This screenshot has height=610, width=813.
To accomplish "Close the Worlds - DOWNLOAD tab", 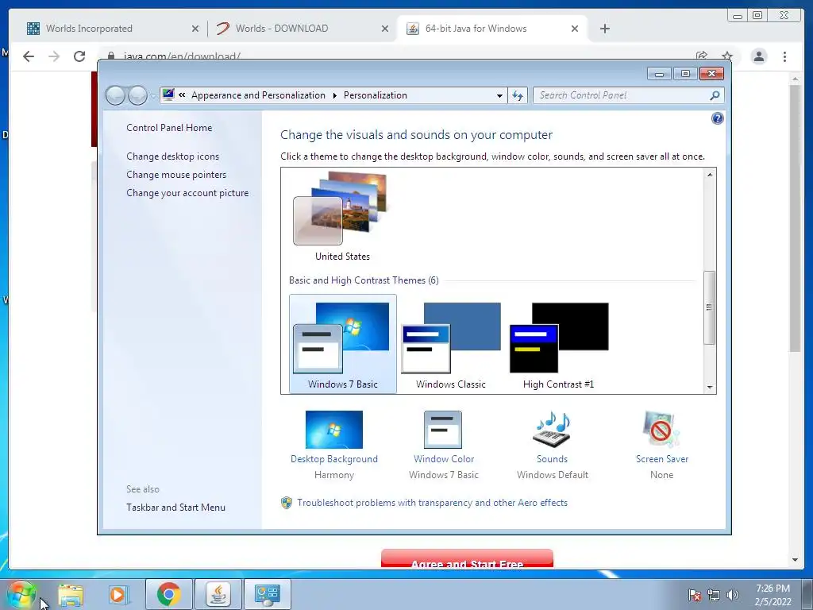I will [385, 29].
